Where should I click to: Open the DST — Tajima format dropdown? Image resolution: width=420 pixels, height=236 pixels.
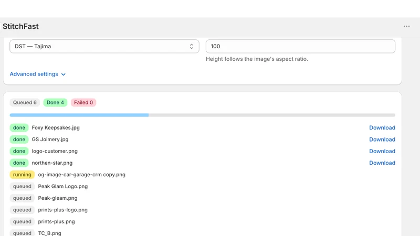point(104,46)
